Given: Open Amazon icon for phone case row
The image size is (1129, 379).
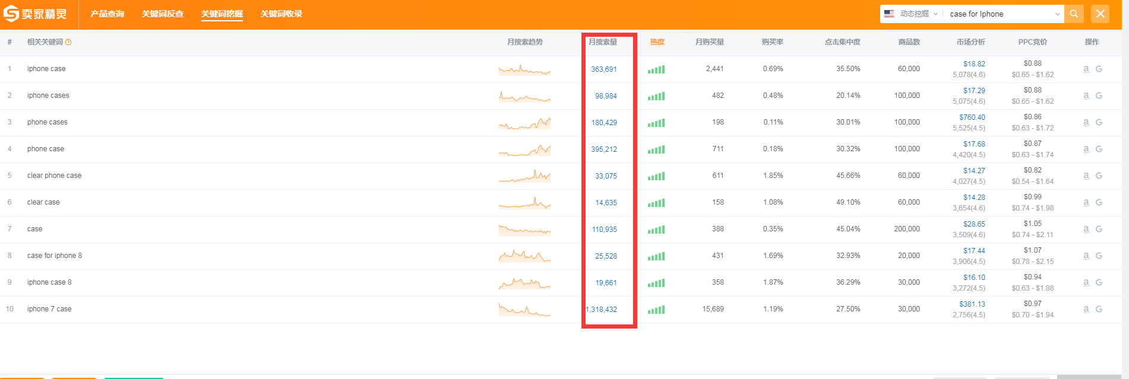Looking at the screenshot, I should (1086, 149).
